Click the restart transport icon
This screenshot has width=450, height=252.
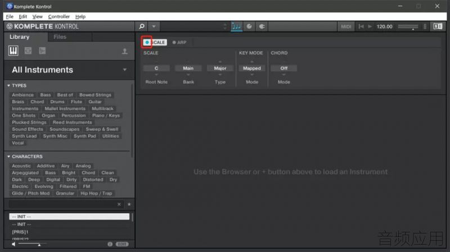[361, 26]
